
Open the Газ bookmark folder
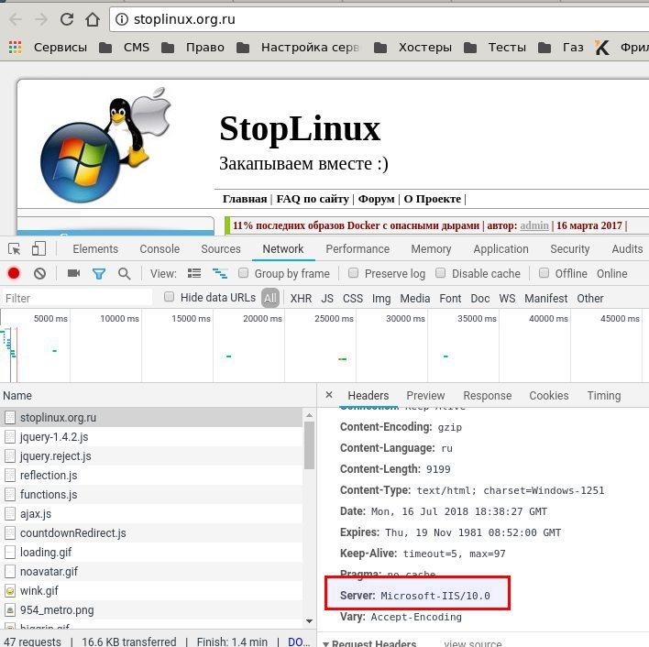pos(561,48)
